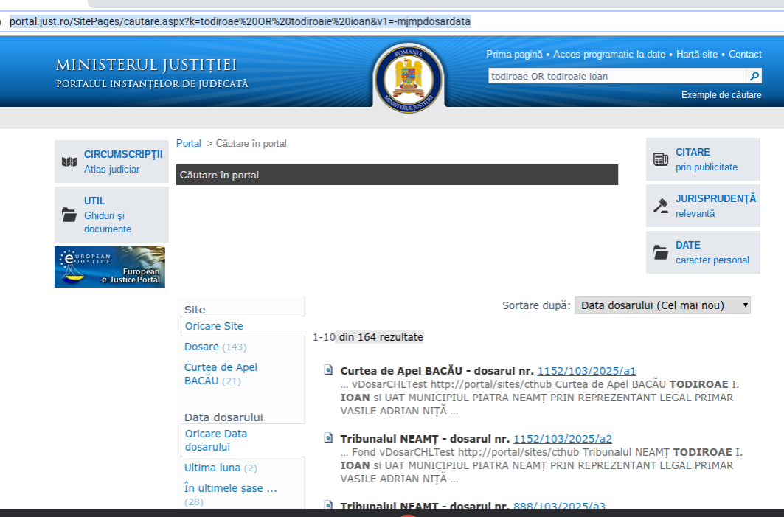The width and height of the screenshot is (784, 517).
Task: Filter results by Dosare
Action: pyautogui.click(x=201, y=347)
